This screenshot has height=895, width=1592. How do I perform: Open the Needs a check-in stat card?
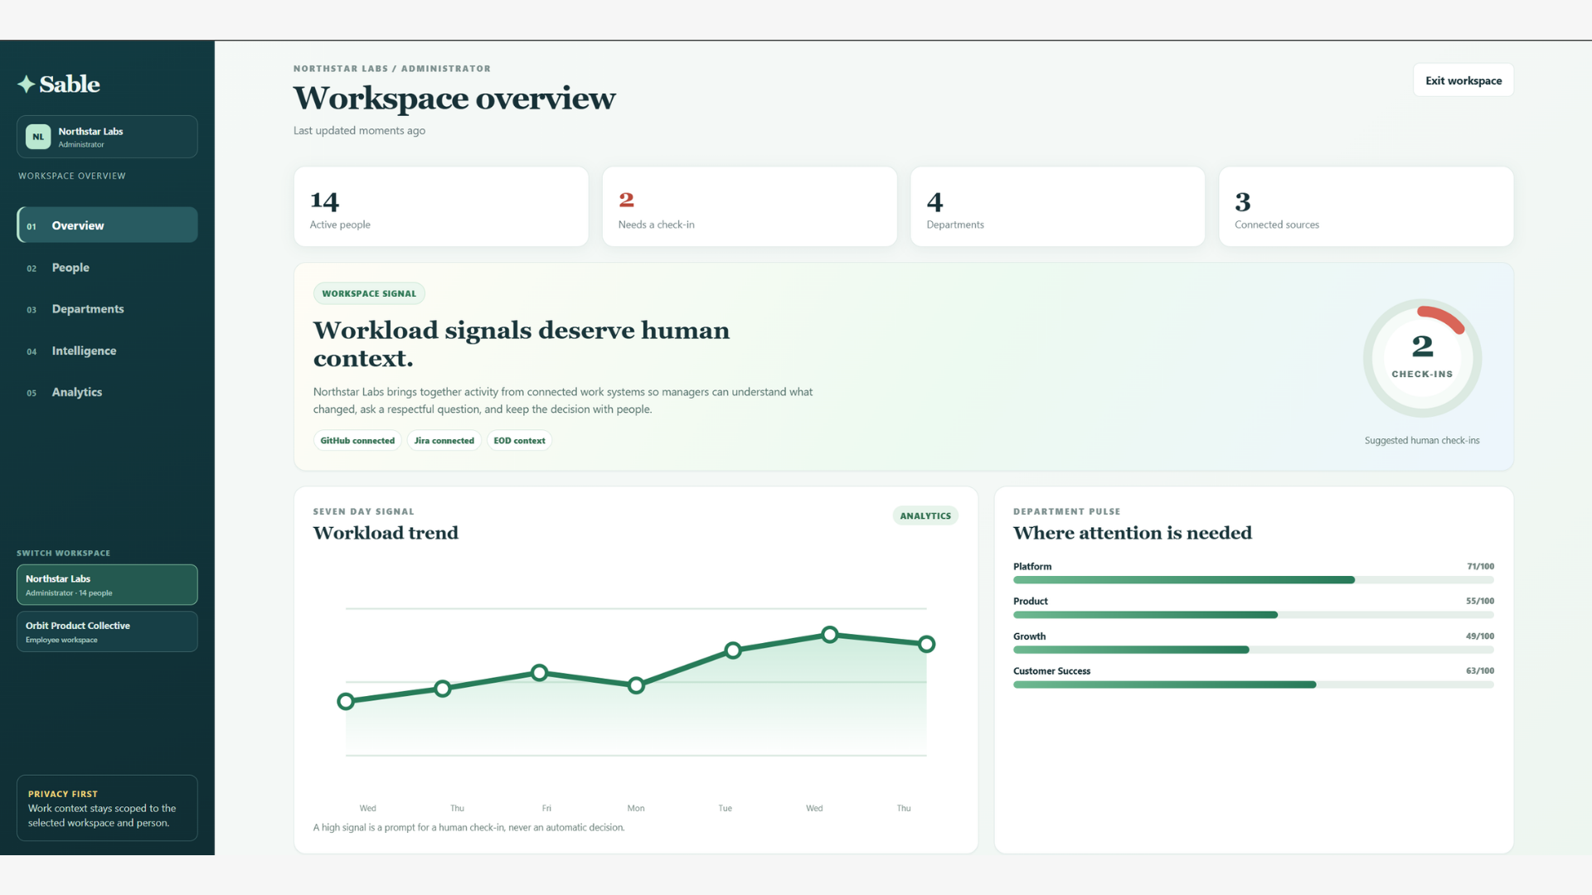pyautogui.click(x=750, y=206)
